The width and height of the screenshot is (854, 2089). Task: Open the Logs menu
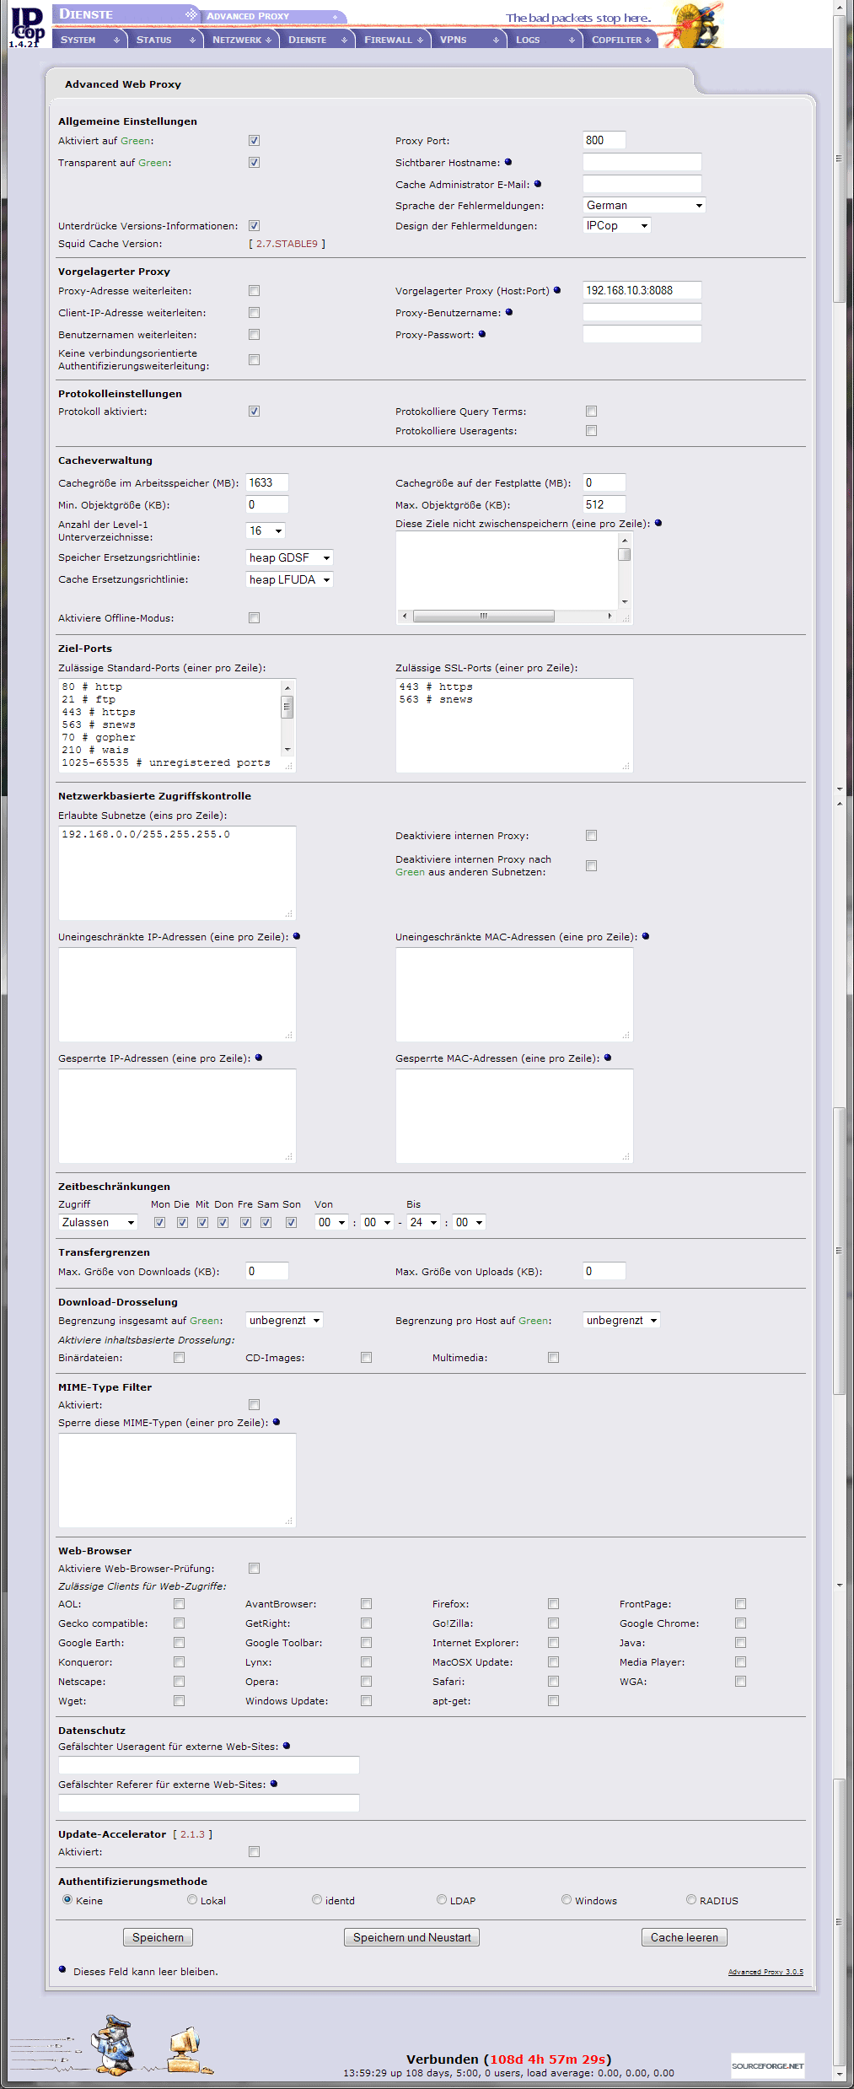coord(545,40)
